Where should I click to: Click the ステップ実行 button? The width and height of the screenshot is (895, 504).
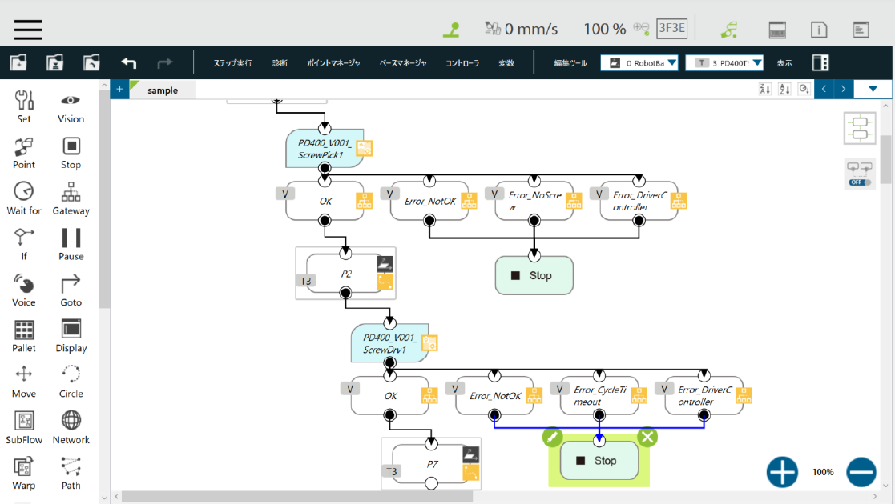232,63
